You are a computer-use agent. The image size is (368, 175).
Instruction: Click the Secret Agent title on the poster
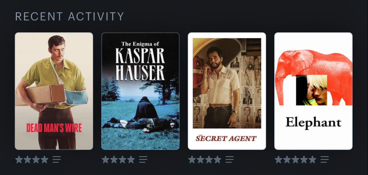226,139
